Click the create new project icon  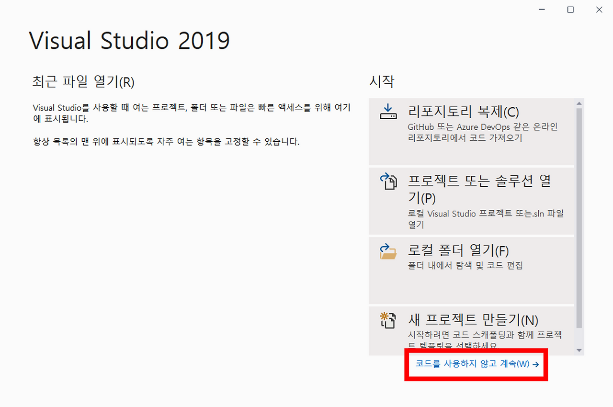(x=388, y=320)
